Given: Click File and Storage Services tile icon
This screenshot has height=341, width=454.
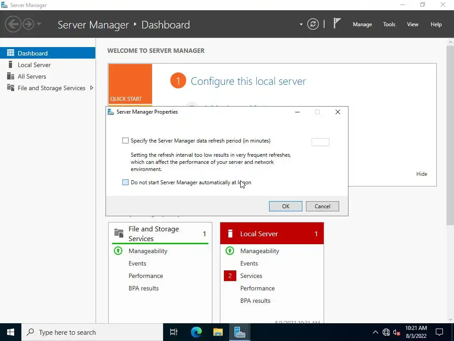Looking at the screenshot, I should [119, 233].
